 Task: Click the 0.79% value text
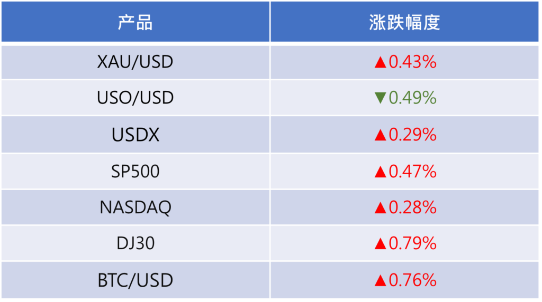[413, 243]
